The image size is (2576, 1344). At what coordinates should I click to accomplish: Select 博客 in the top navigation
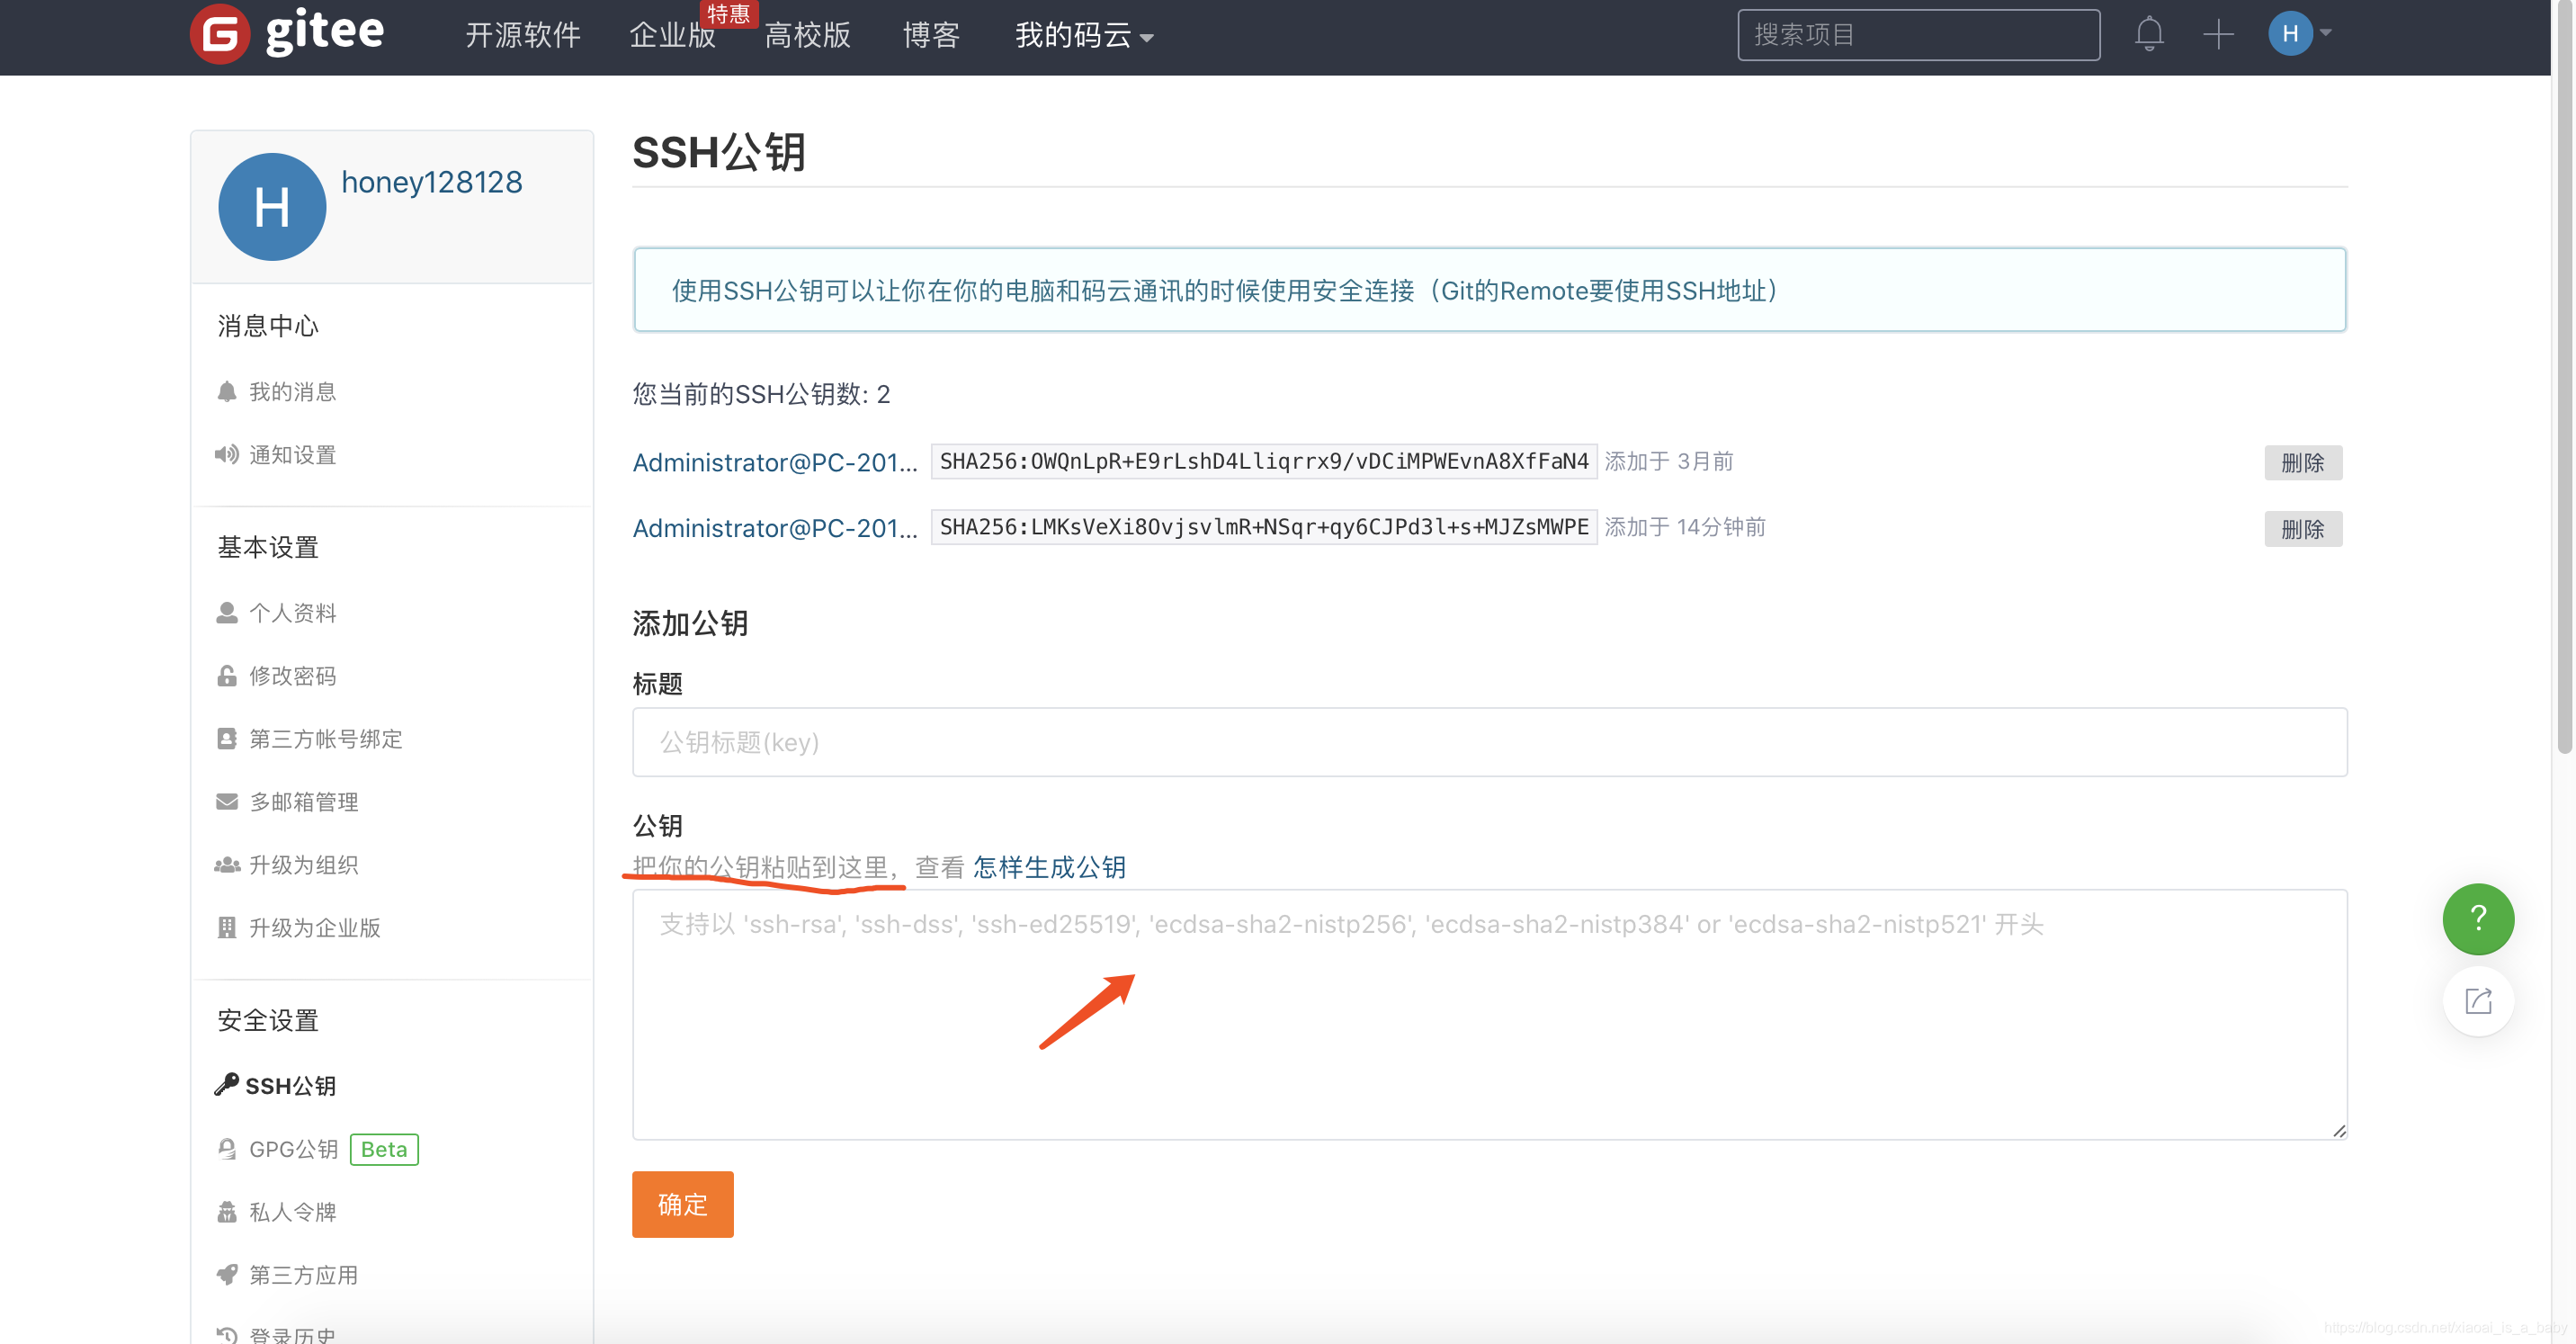tap(929, 36)
